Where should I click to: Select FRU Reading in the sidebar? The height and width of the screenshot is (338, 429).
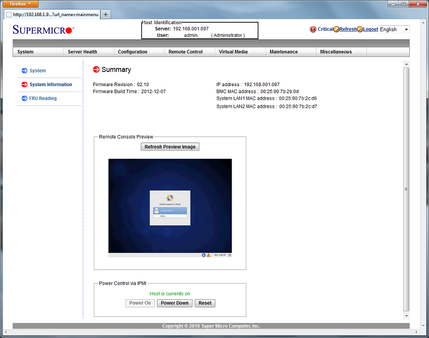pos(43,98)
